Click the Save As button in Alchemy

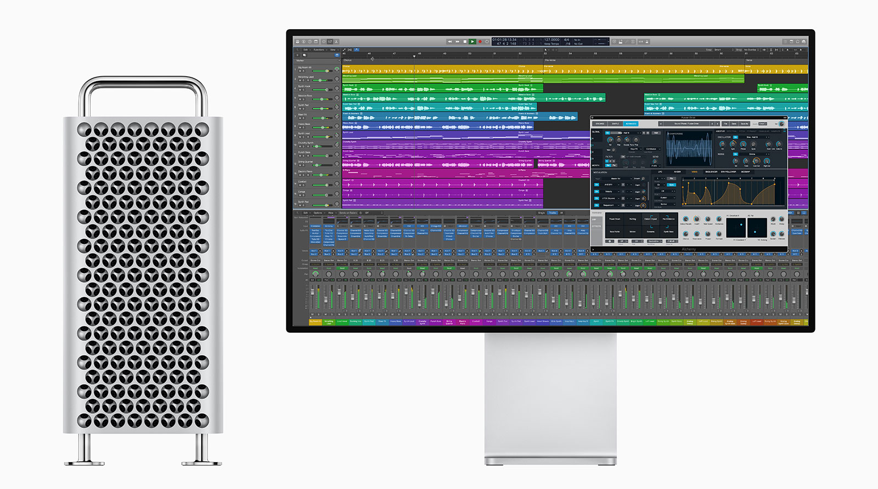click(x=744, y=124)
